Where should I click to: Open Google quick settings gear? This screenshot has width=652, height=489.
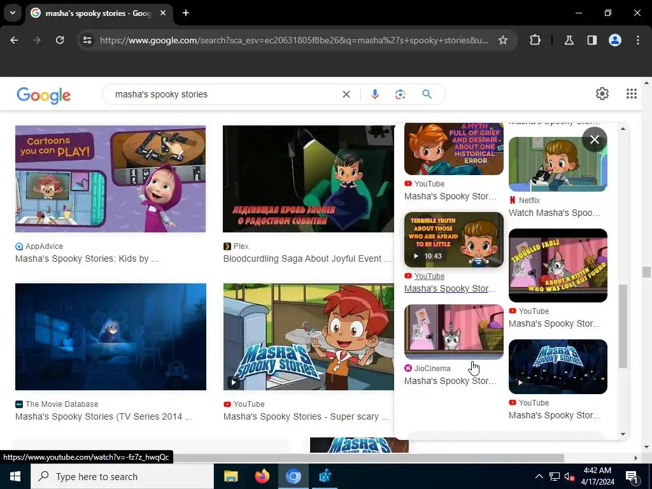pos(602,94)
